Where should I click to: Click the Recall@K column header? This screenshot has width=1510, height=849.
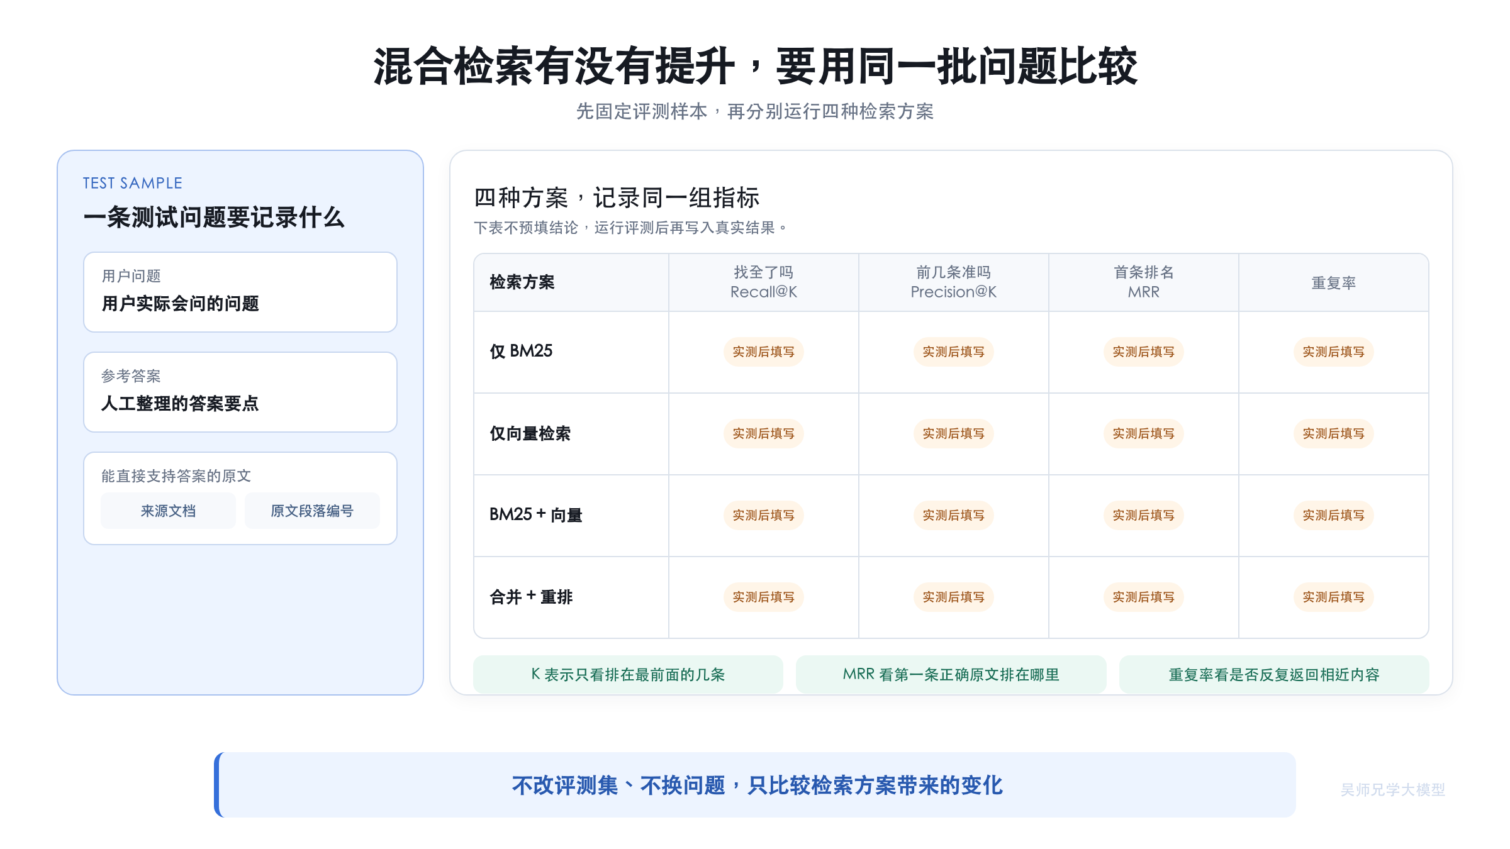click(763, 282)
